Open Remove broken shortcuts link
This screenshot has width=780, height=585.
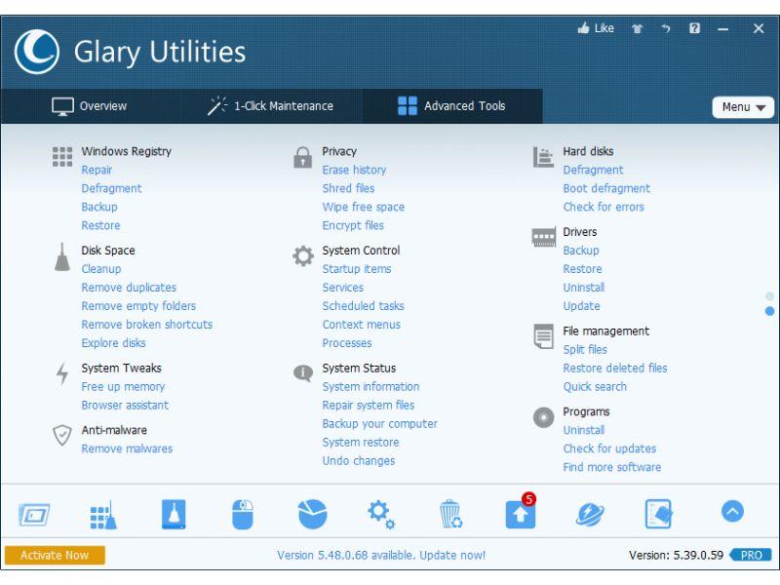tap(147, 325)
